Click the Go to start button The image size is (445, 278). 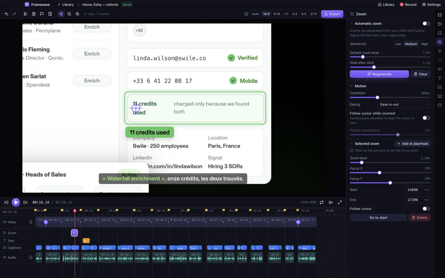coord(378,218)
